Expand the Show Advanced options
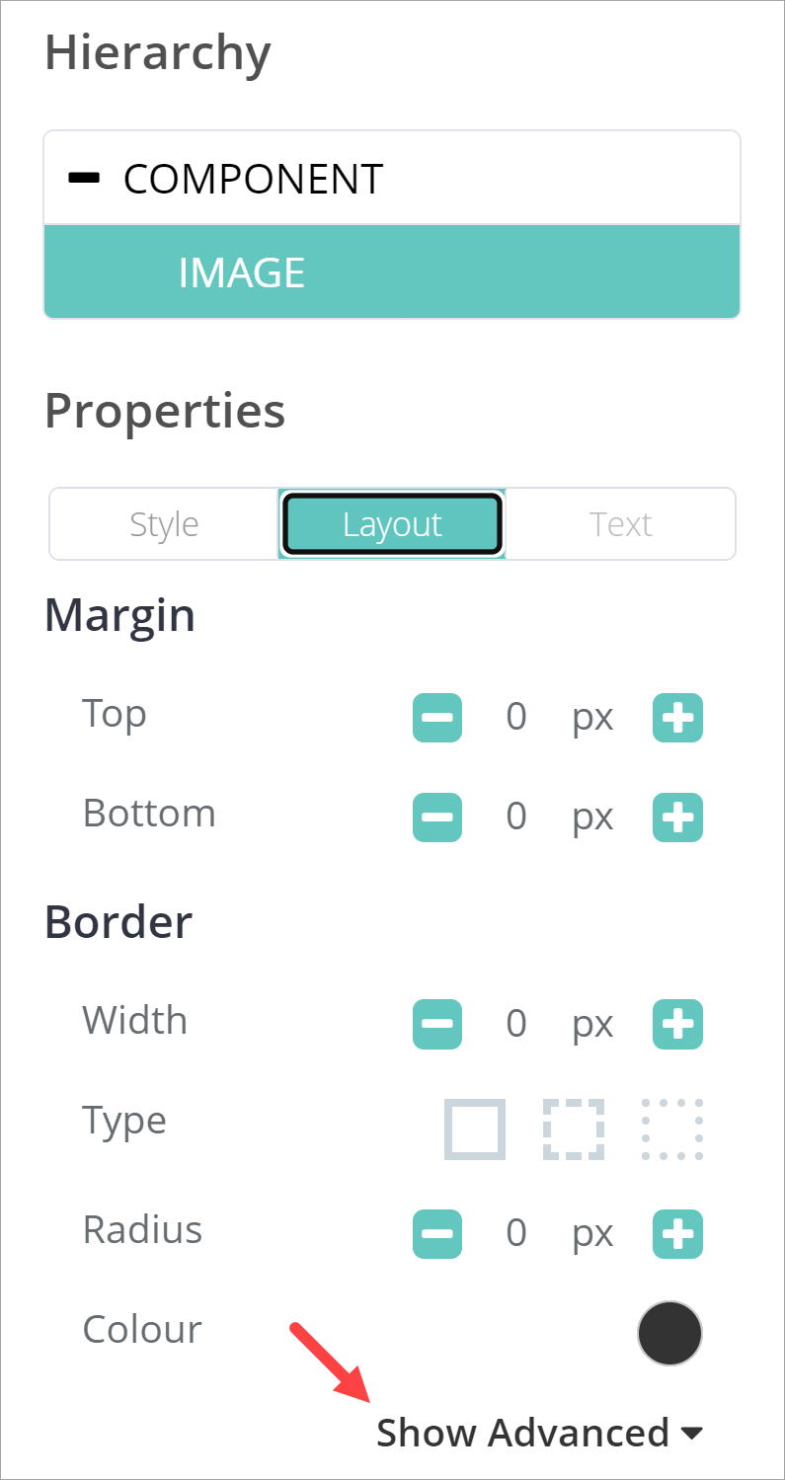This screenshot has width=785, height=1480. click(x=539, y=1433)
